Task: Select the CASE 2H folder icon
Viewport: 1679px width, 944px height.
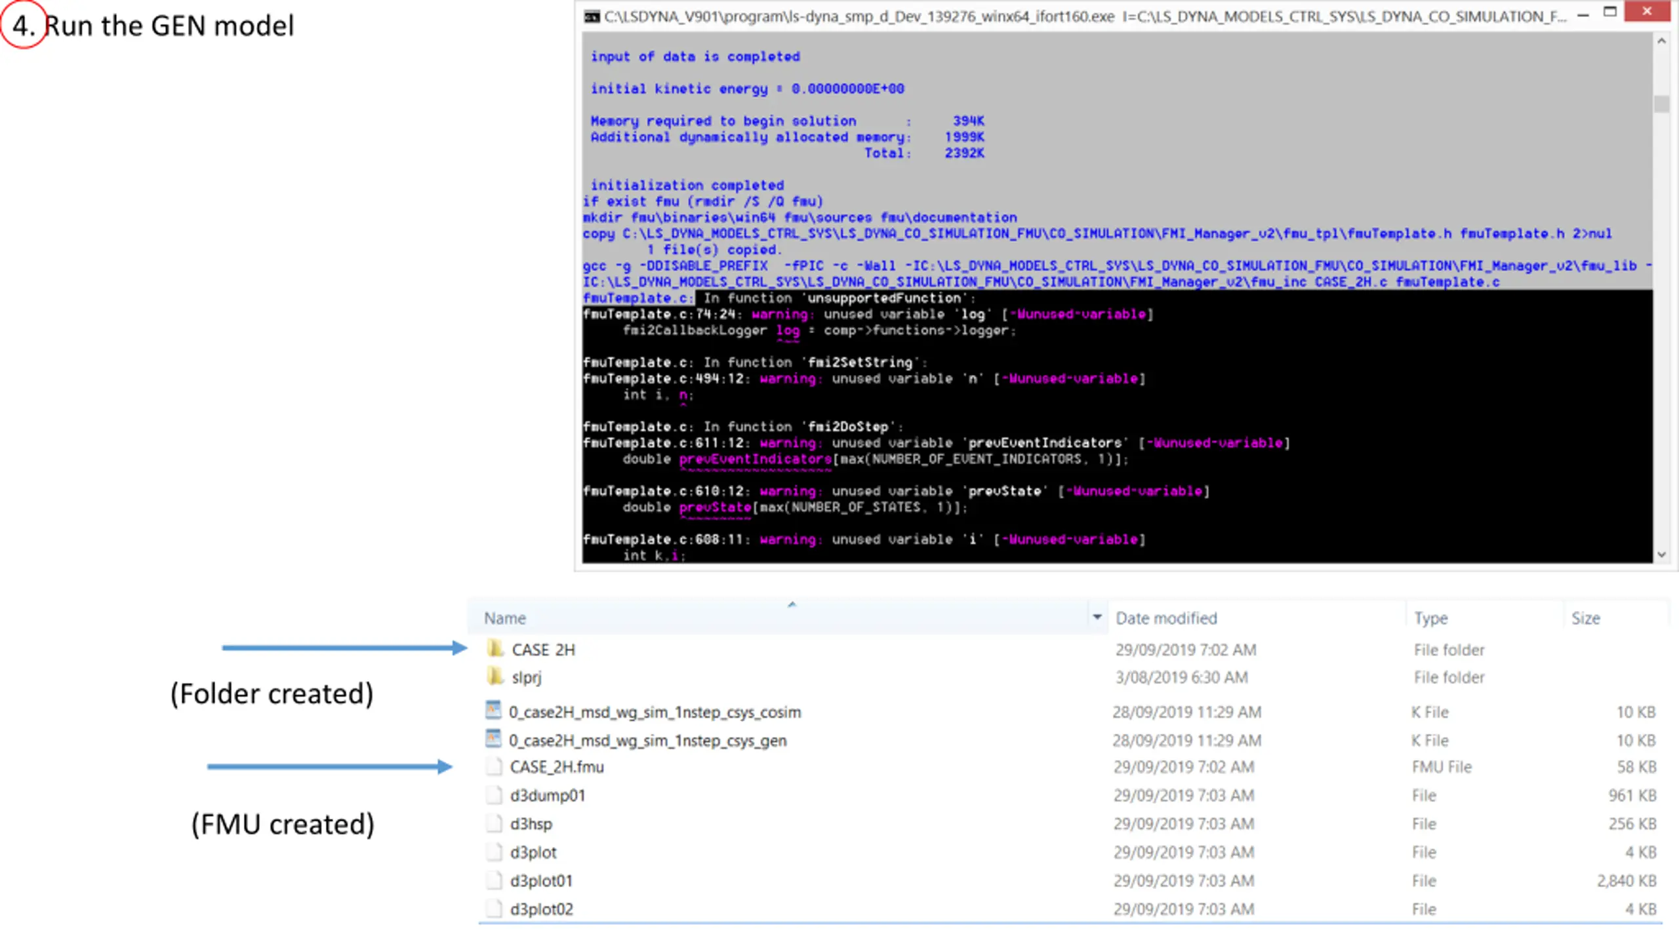Action: pos(496,648)
